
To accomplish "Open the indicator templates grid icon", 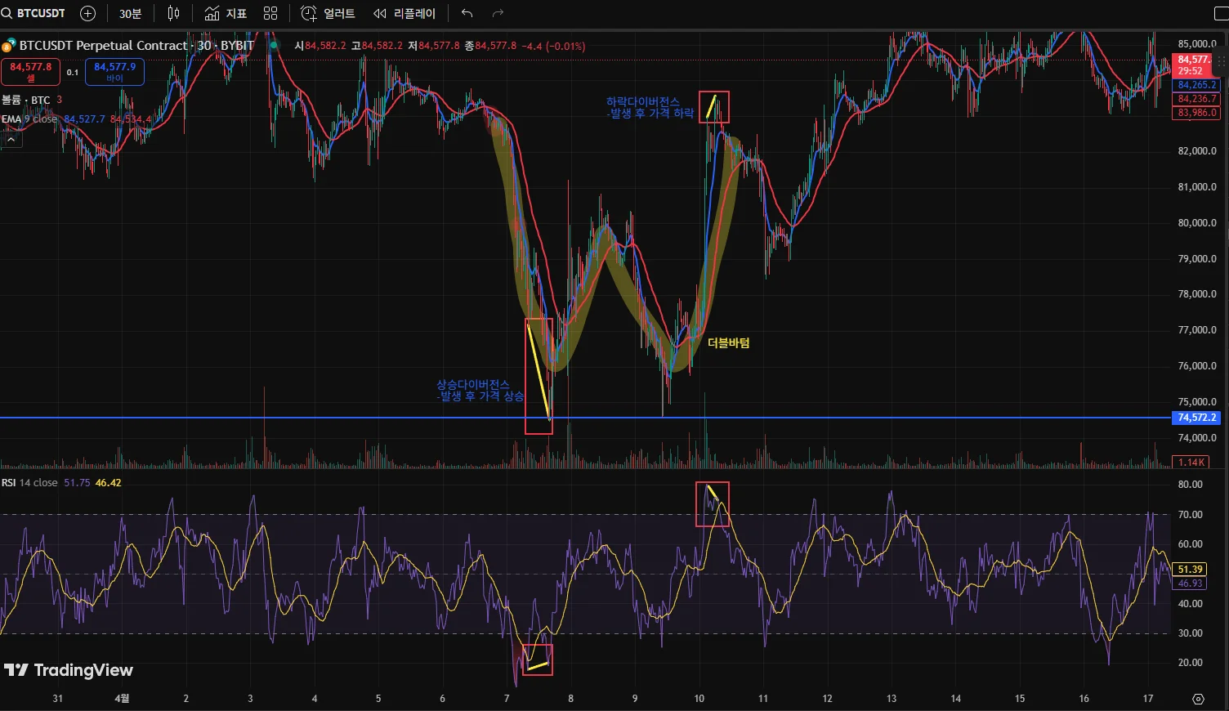I will tap(270, 13).
